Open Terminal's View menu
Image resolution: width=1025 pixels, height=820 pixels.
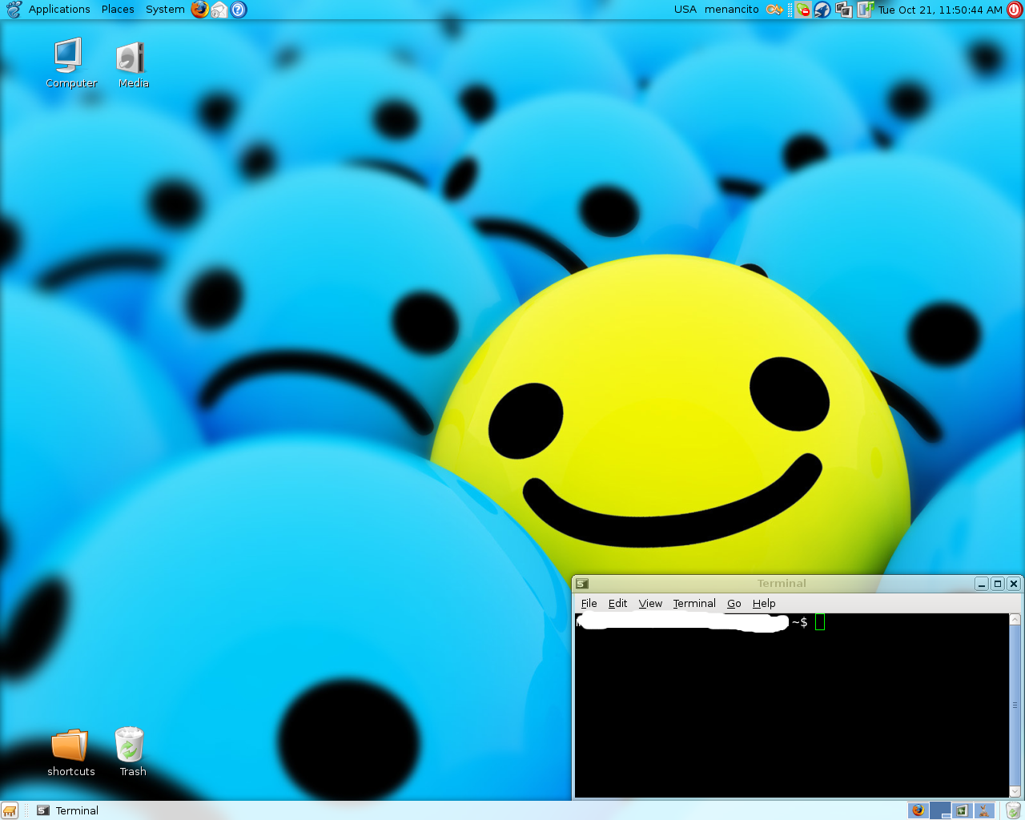650,604
